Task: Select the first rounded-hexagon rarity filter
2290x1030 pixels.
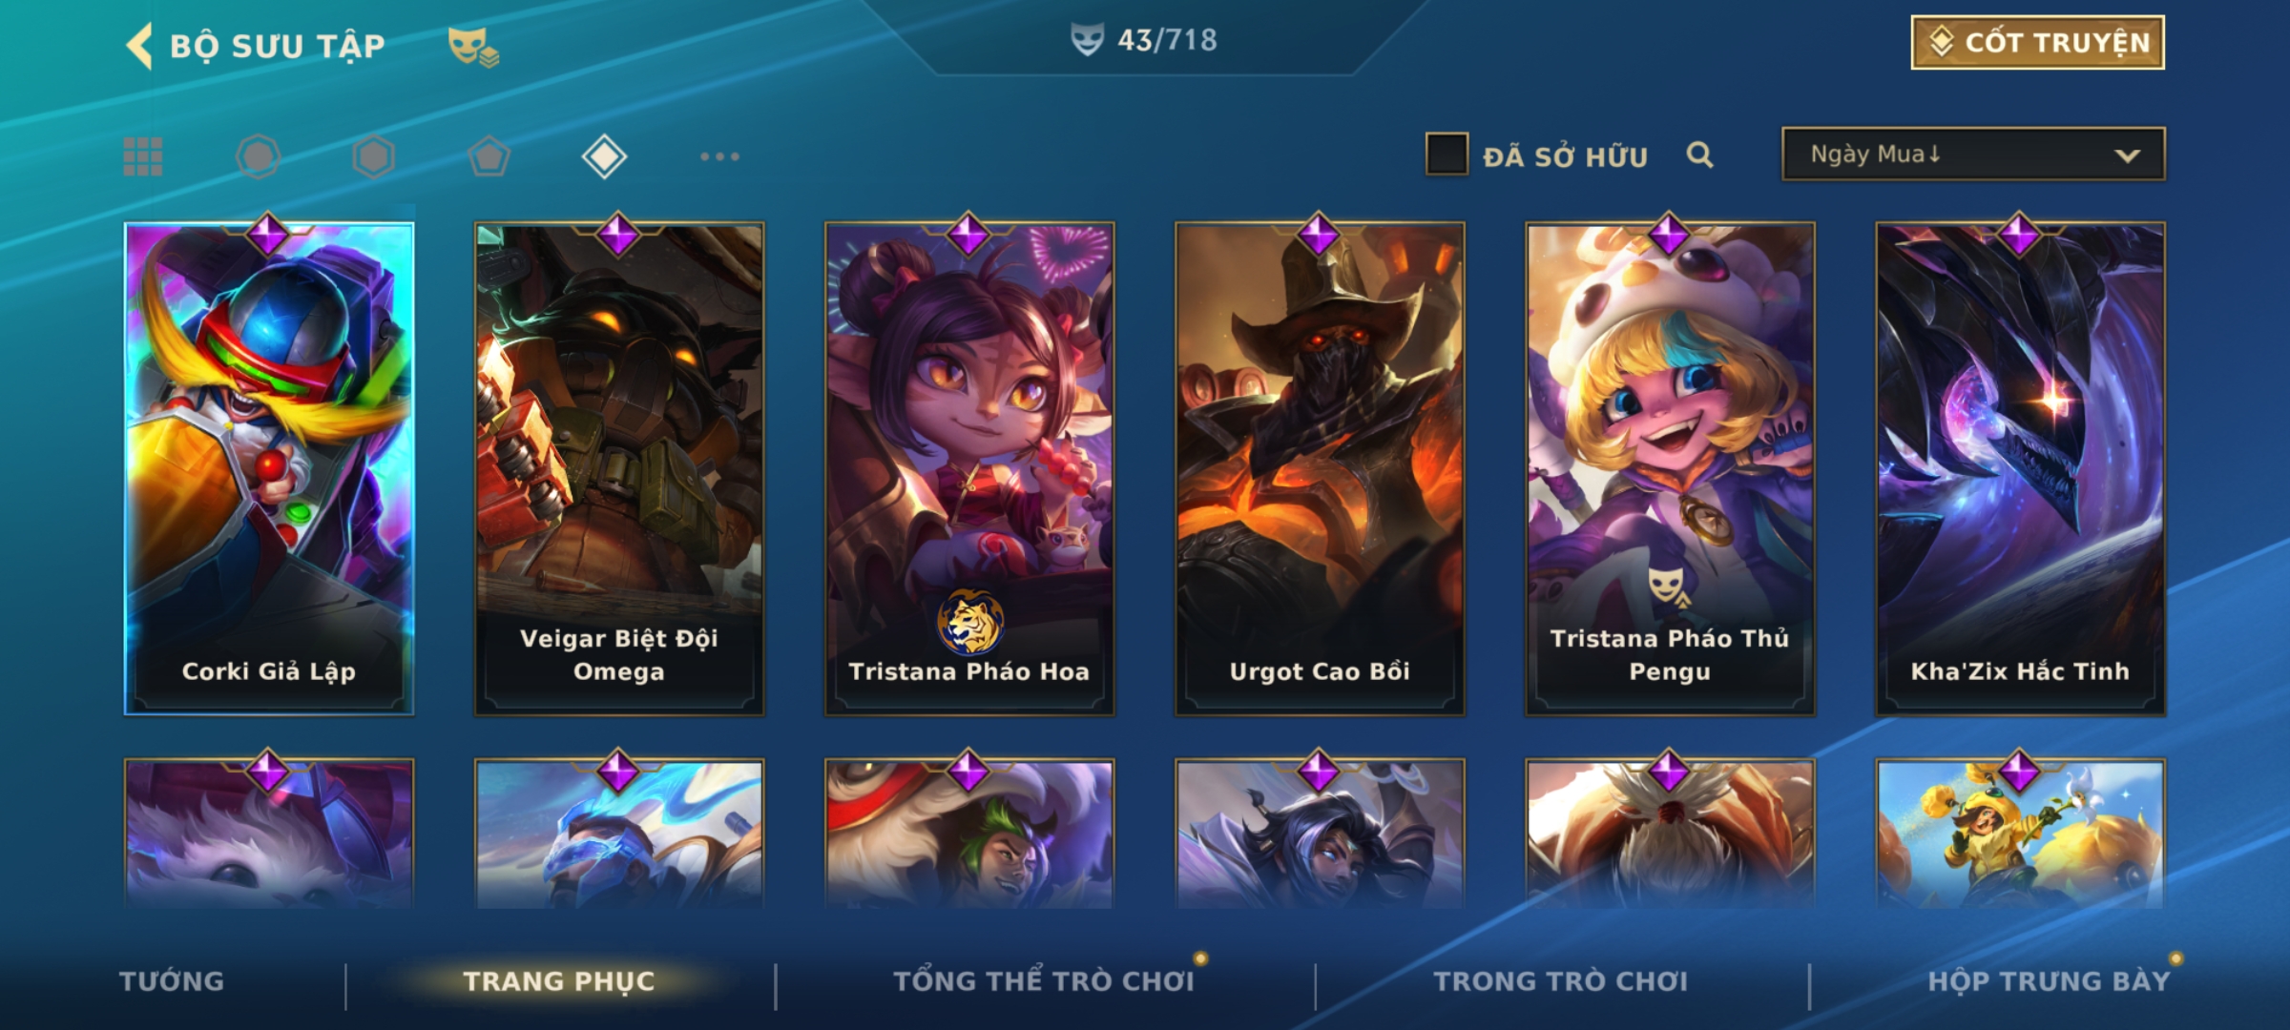Action: (259, 156)
